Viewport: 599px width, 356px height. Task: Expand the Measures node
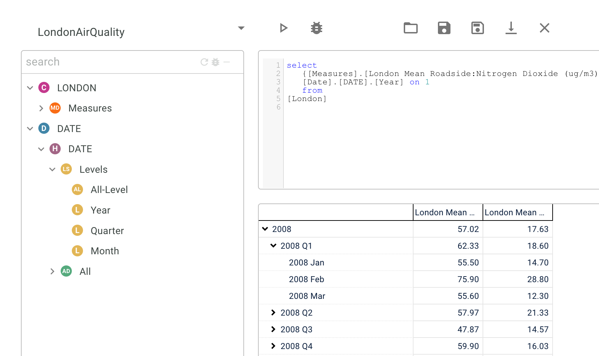click(x=41, y=108)
